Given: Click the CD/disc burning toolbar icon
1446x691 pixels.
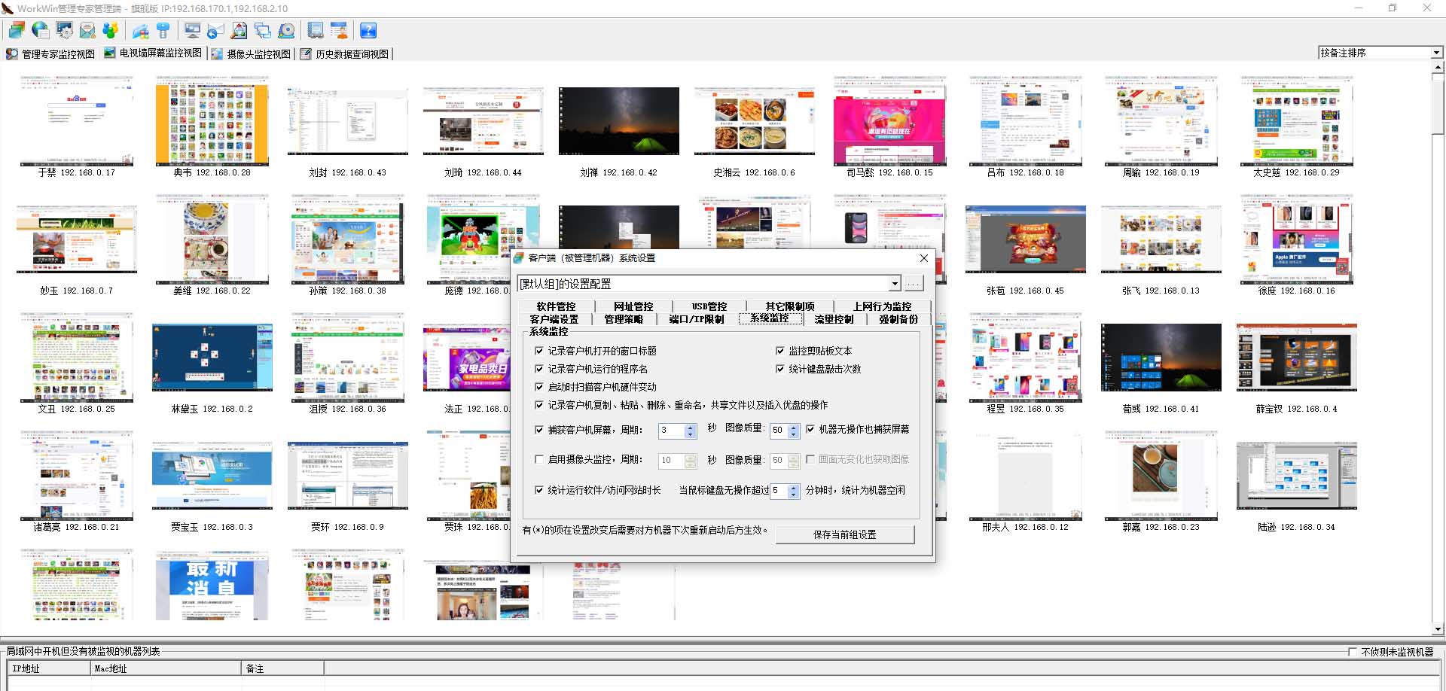Looking at the screenshot, I should (285, 30).
